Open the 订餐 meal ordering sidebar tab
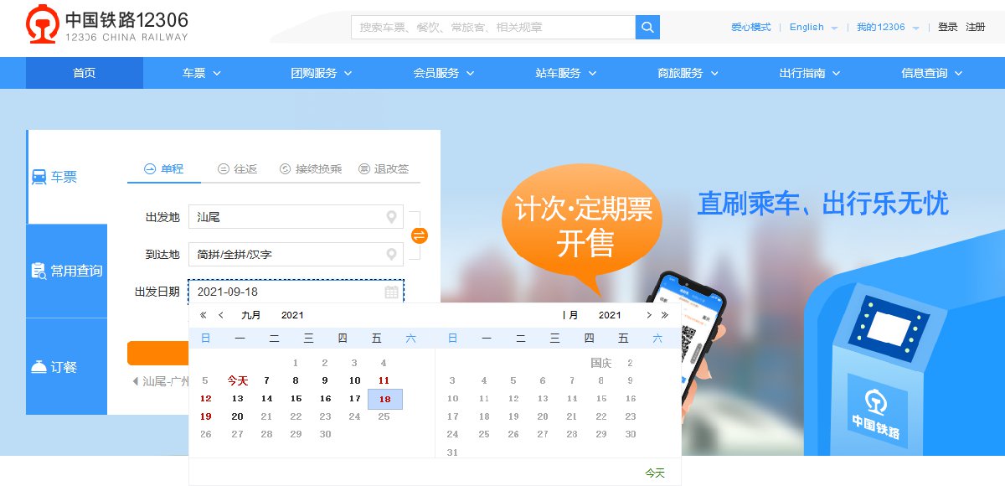This screenshot has width=1005, height=486. [x=66, y=367]
